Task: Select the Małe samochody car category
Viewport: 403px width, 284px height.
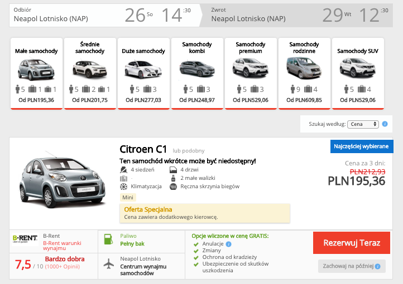Action: pos(36,74)
